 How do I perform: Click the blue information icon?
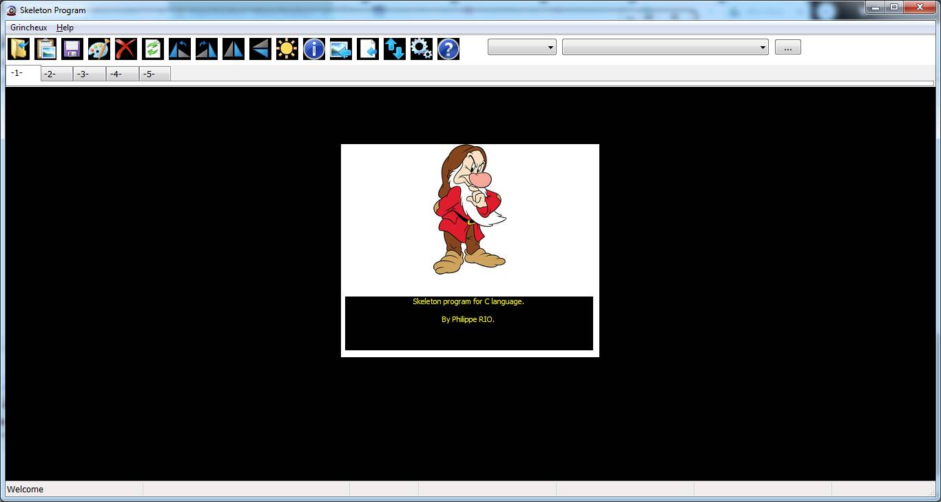pos(314,49)
